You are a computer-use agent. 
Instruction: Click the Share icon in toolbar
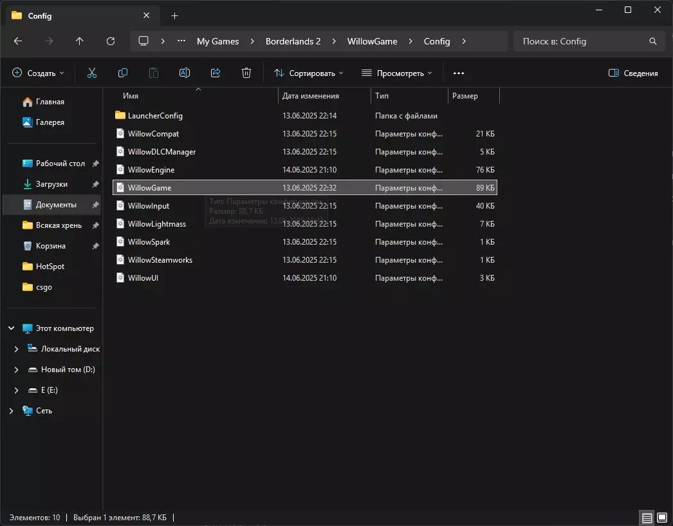pos(216,73)
